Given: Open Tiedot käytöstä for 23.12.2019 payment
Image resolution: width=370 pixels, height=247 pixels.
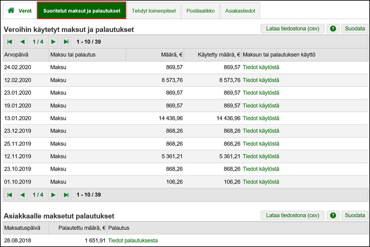Looking at the screenshot, I should (x=261, y=131).
